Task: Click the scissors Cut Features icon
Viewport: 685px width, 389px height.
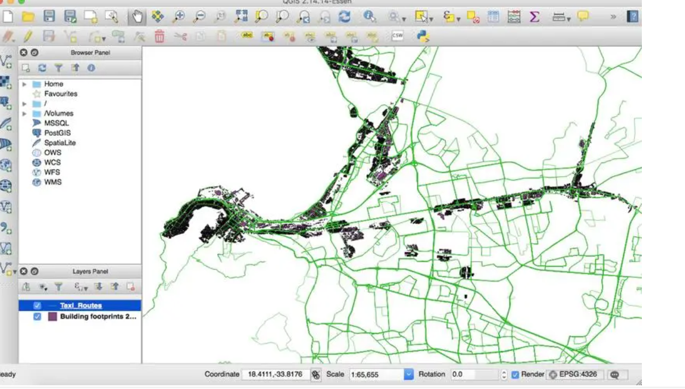Action: (x=180, y=36)
